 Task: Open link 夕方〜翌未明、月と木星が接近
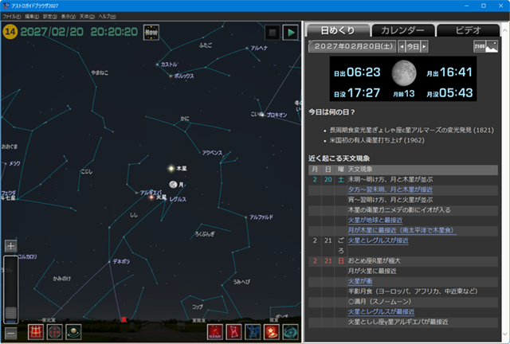coord(390,190)
